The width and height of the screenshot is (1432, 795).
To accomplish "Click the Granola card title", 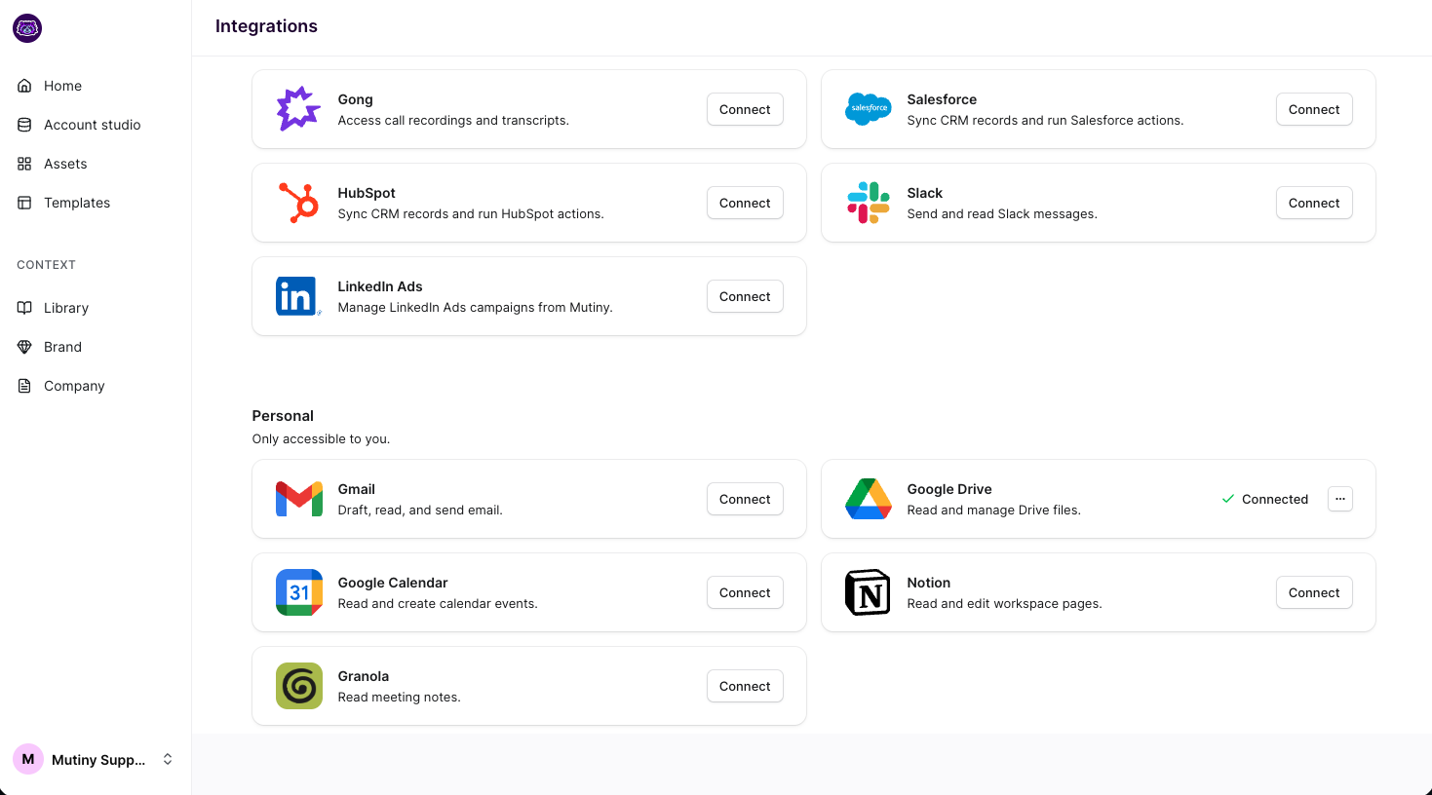I will pos(364,676).
